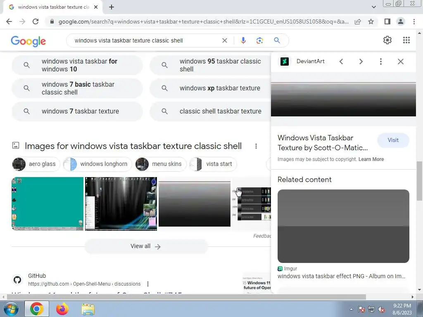
Task: Open Action Center flag icon
Action: point(361,310)
